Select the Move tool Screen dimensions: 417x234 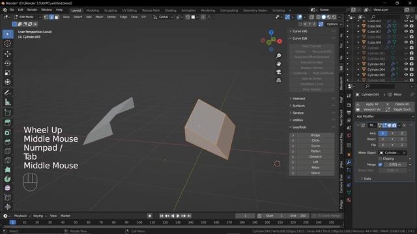click(x=7, y=54)
